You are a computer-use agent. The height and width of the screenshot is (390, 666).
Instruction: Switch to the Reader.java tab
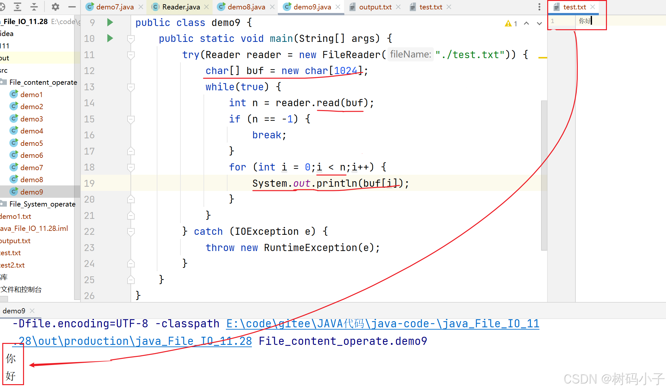[x=181, y=7]
